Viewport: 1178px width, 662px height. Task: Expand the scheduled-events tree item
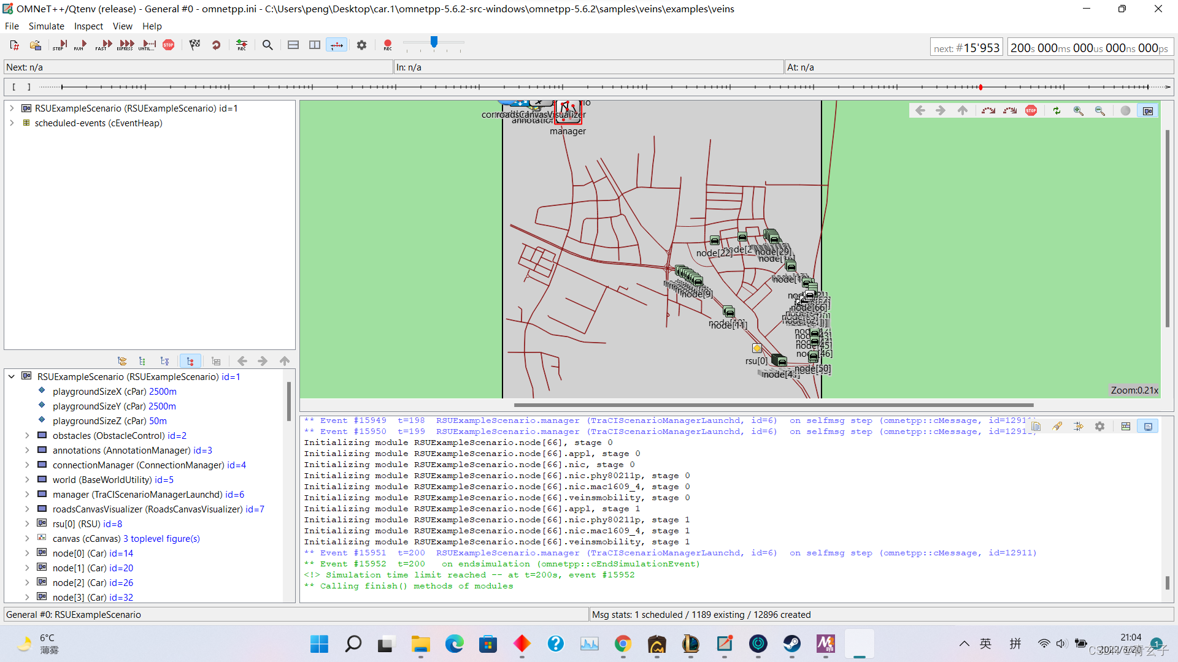pyautogui.click(x=12, y=123)
